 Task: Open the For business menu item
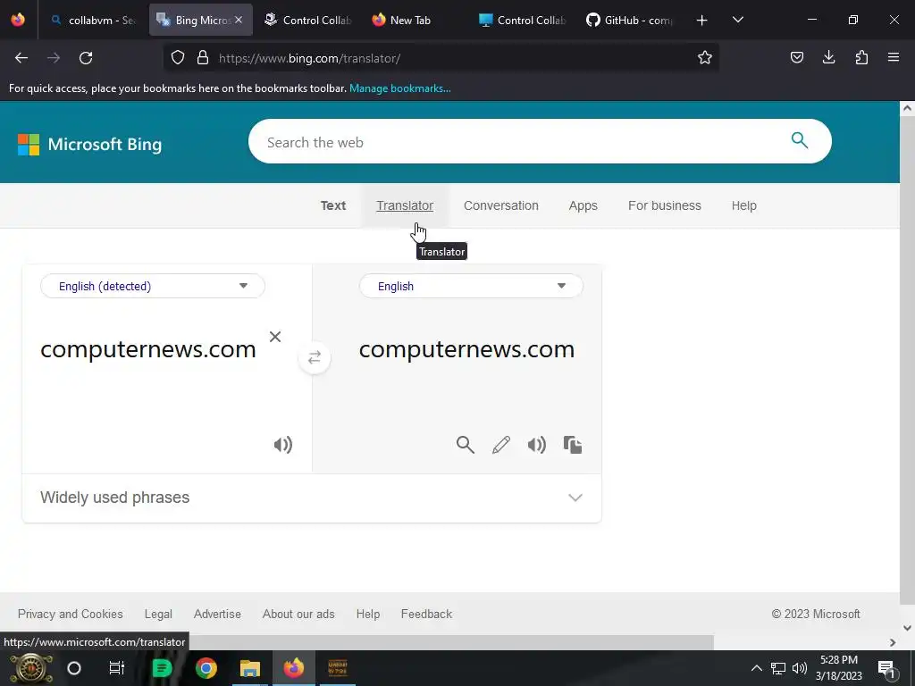[x=665, y=205]
